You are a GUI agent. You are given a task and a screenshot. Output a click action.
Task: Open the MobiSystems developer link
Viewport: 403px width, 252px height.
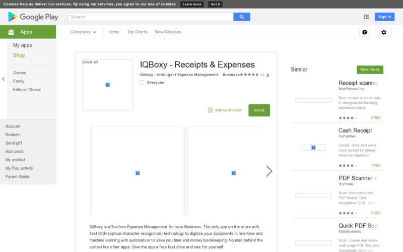coord(350,231)
